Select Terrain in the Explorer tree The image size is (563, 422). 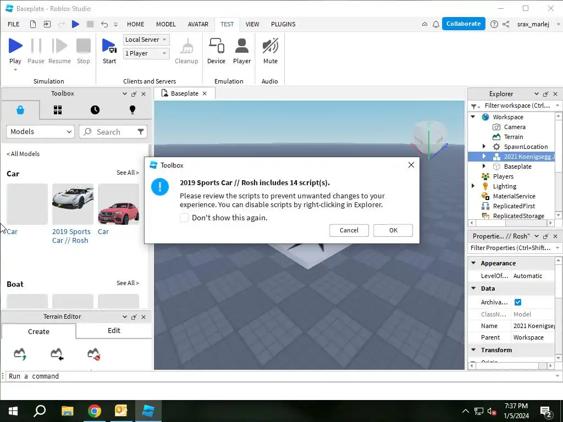(513, 137)
